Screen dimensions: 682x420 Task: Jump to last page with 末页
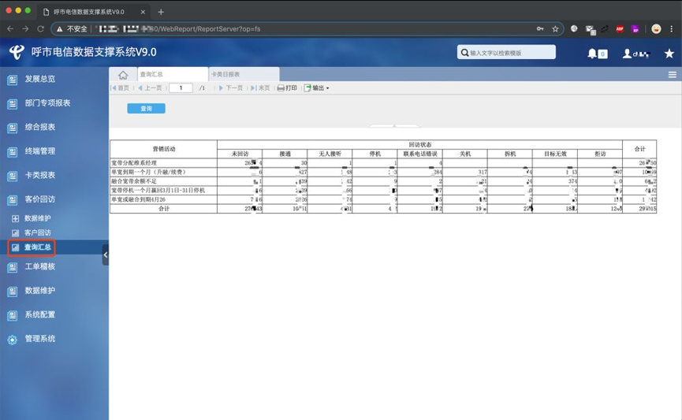[260, 87]
